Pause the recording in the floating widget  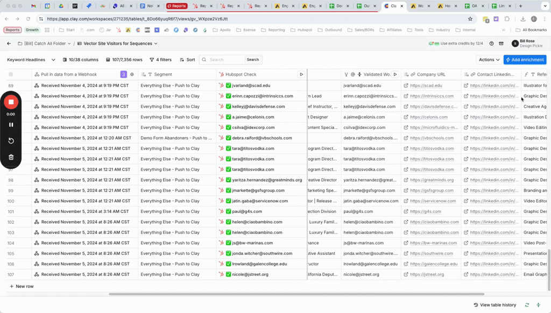[11, 124]
